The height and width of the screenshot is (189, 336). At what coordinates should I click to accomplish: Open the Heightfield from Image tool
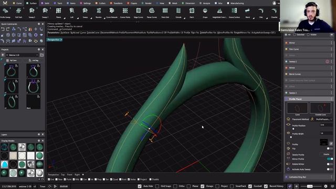[x=219, y=10]
